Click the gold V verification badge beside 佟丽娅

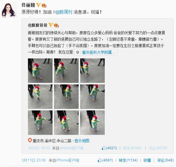pos(38,5)
